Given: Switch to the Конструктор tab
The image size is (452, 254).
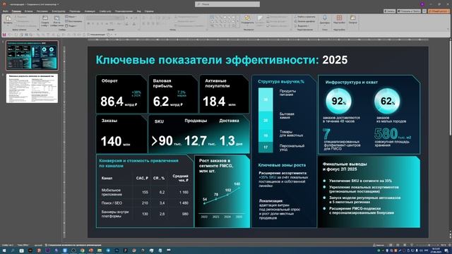Looking at the screenshot, I should (59, 11).
